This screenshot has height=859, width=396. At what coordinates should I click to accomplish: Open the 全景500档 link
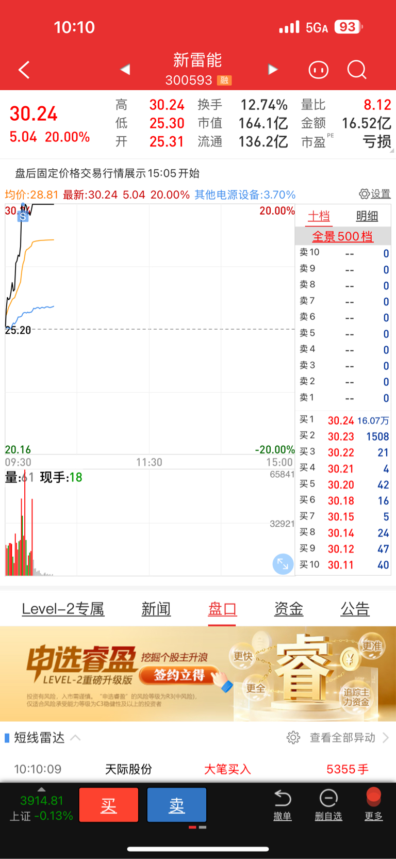point(342,236)
